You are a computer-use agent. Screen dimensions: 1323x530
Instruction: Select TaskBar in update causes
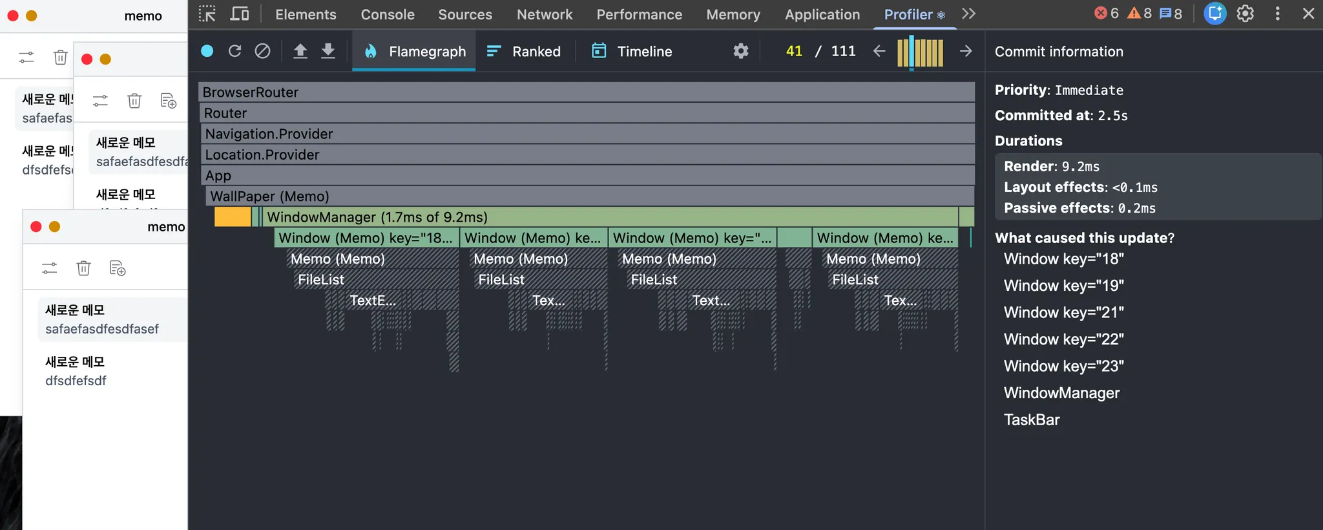tap(1032, 420)
